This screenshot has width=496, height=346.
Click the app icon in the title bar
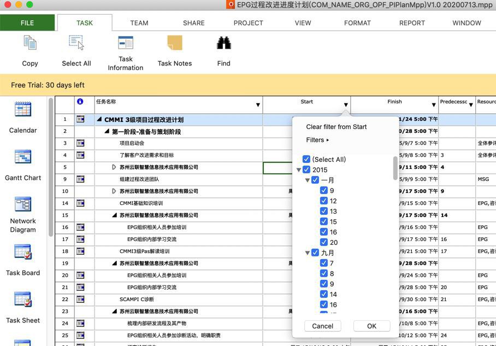pos(231,4)
